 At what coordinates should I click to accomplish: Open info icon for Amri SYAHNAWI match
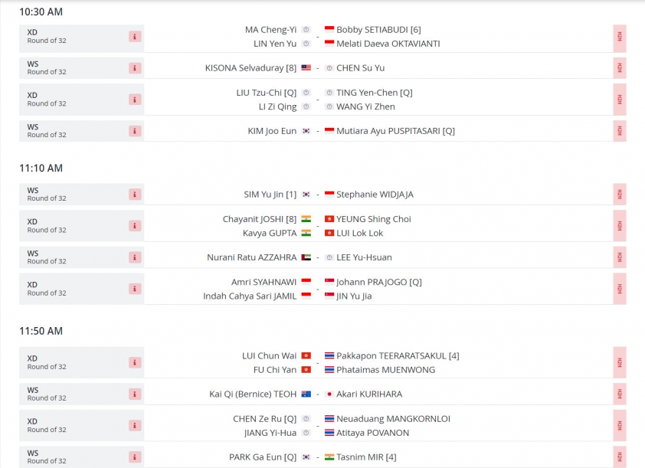point(135,289)
